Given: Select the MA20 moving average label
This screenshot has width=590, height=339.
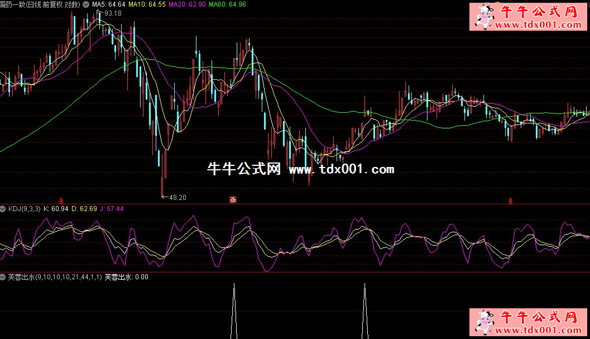Looking at the screenshot, I should [x=186, y=4].
